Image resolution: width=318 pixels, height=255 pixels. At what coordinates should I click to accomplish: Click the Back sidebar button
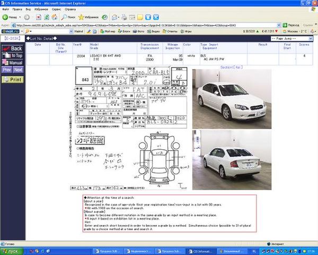coord(13,48)
